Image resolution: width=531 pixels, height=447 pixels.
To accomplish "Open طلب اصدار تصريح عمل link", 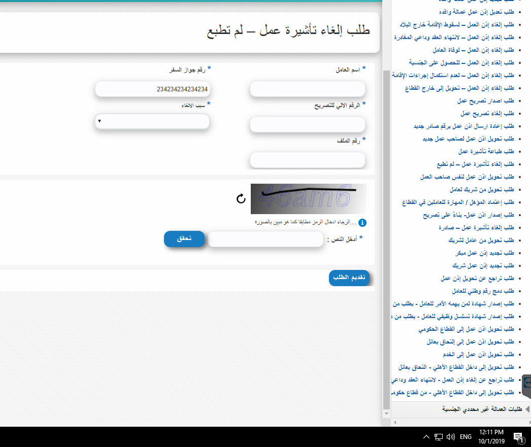I will [x=486, y=101].
